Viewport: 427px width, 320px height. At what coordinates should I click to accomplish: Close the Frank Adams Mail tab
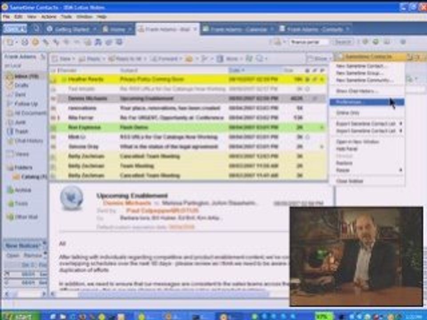(x=195, y=29)
